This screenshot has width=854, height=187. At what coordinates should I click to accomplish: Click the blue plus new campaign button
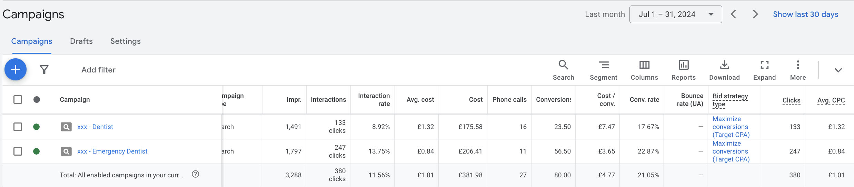tap(16, 70)
